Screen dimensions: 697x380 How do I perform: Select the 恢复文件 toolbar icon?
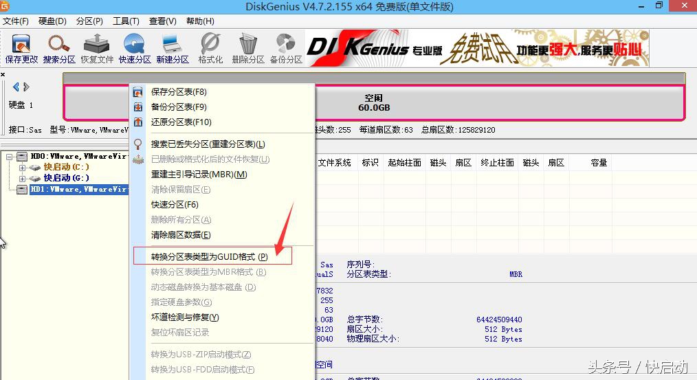coord(97,48)
